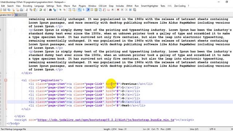Image resolution: width=233 pixels, height=131 pixels.
Task: Click the Close document toolbar icon
Action: click(13, 10)
